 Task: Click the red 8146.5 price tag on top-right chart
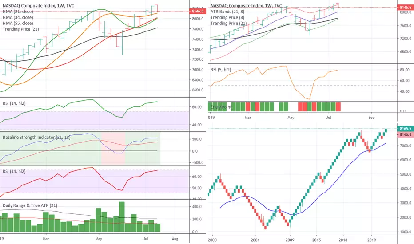tap(405, 8)
